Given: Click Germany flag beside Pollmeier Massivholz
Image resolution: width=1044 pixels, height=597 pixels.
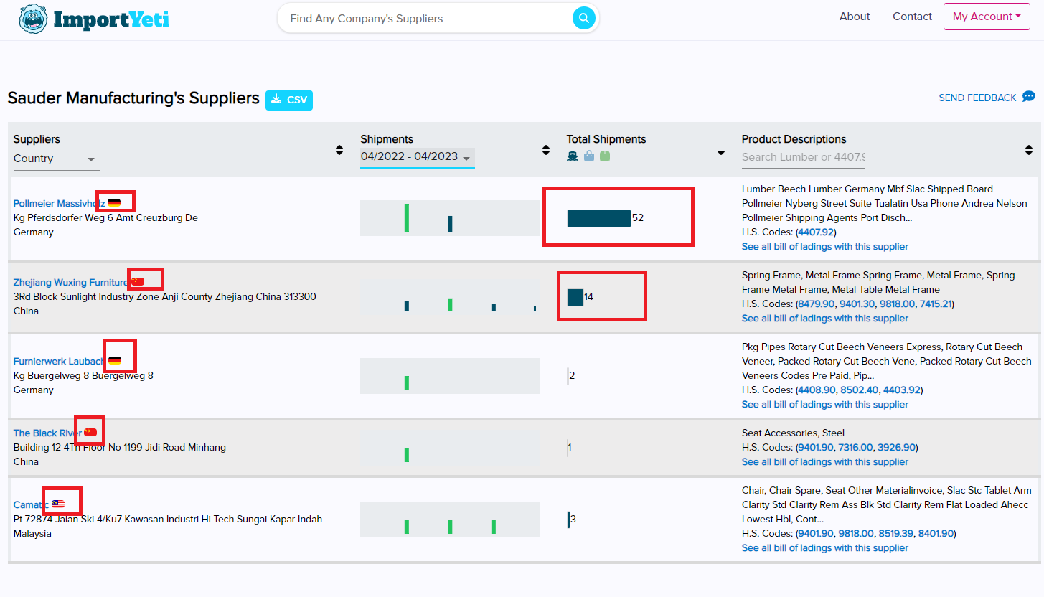Looking at the screenshot, I should [x=114, y=203].
